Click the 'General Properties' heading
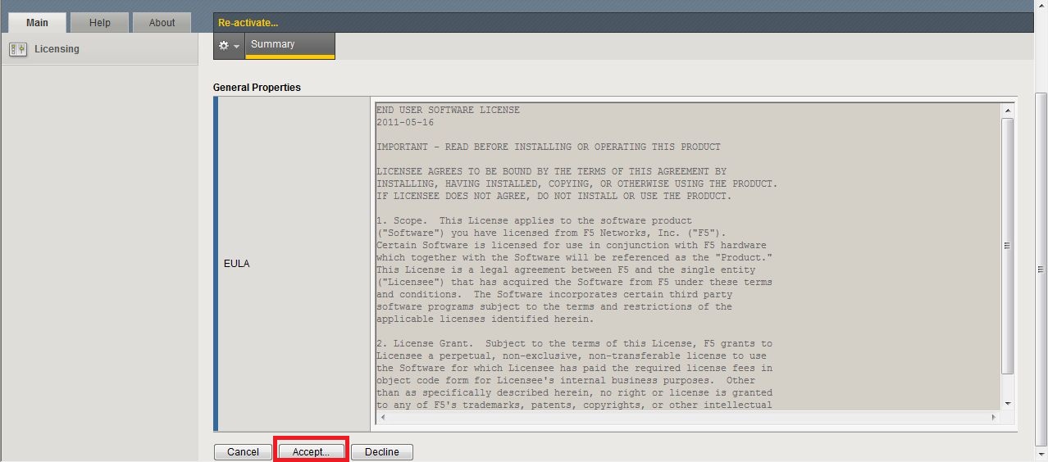The width and height of the screenshot is (1048, 462). 257,88
